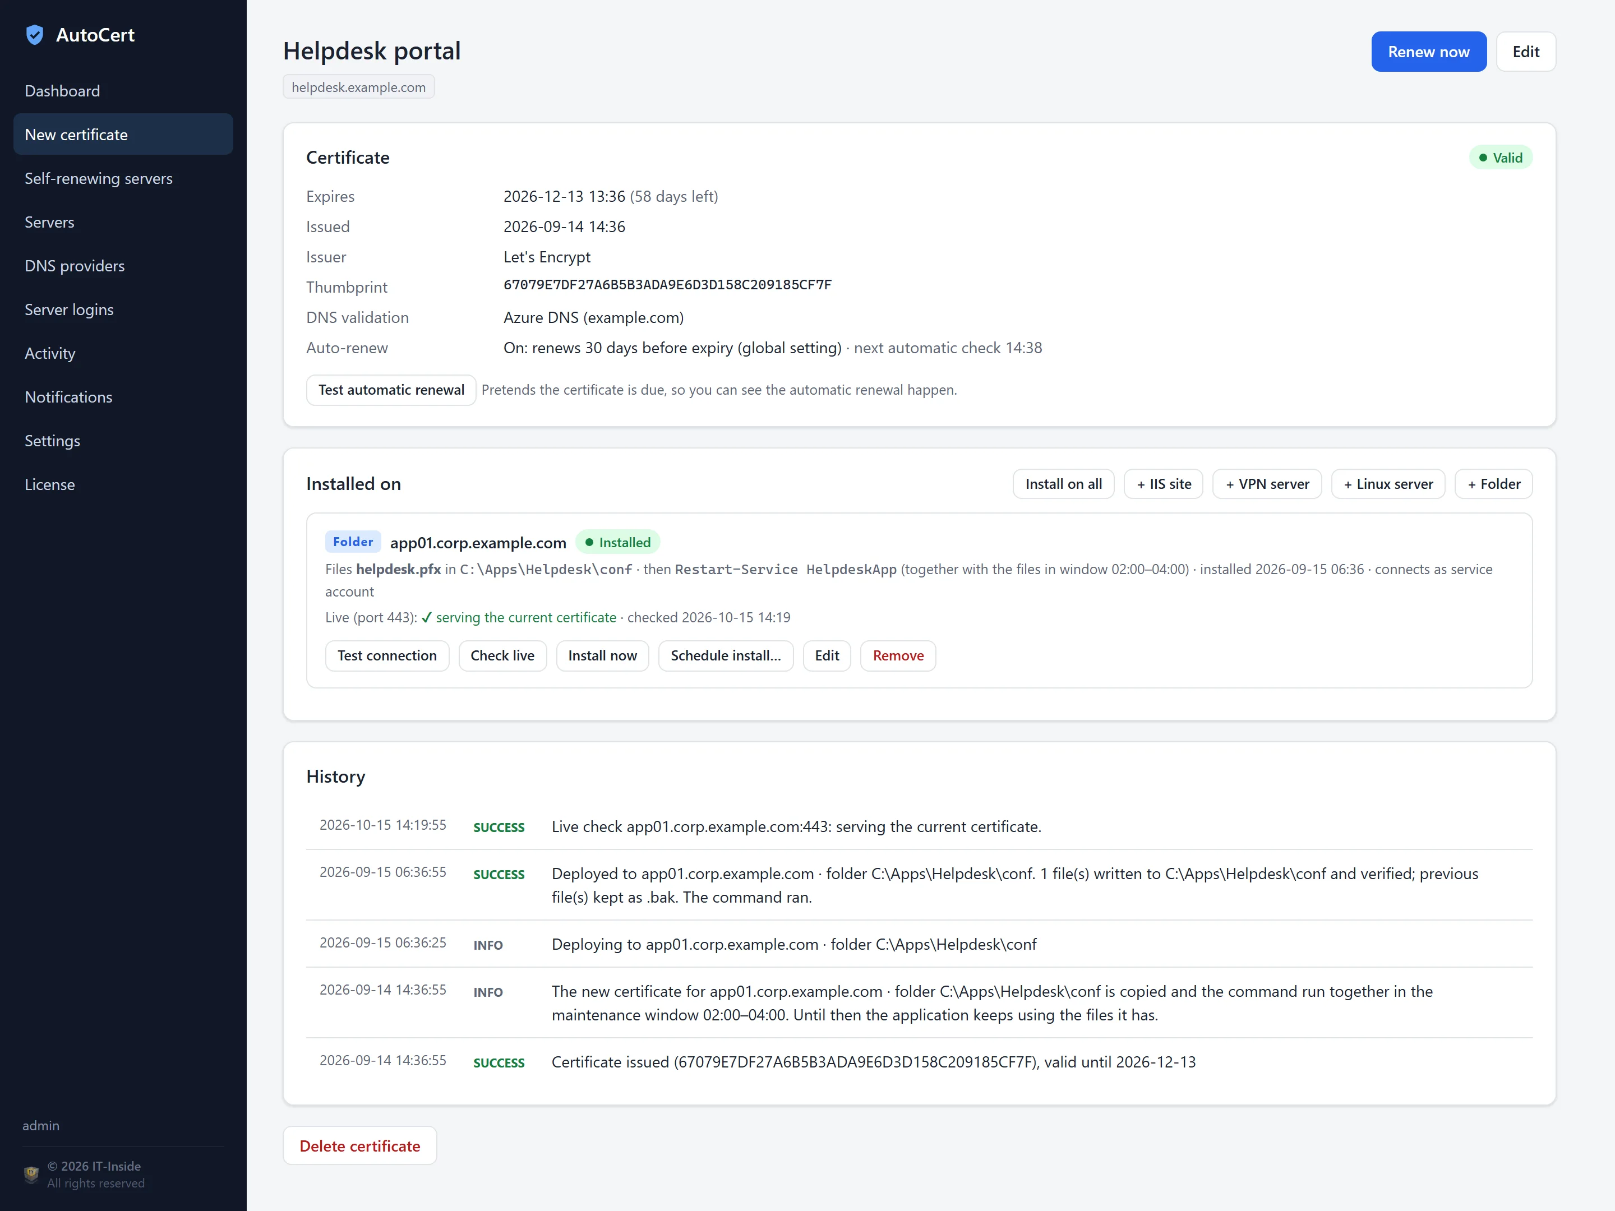Click the AutoCert shield logo icon

click(34, 35)
